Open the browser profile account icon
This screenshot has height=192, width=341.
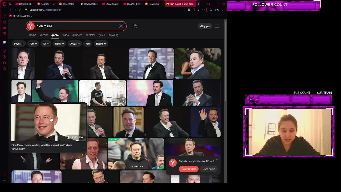point(210,10)
